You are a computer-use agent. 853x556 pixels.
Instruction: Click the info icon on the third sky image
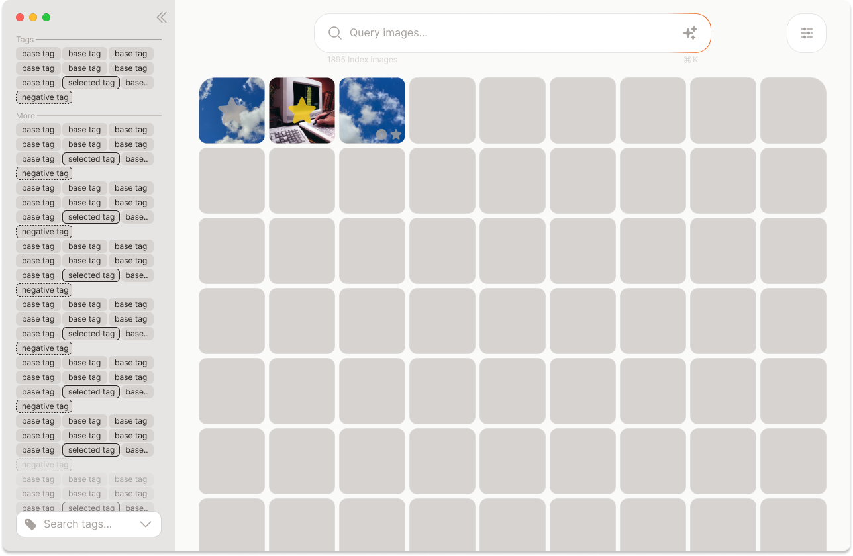[381, 134]
